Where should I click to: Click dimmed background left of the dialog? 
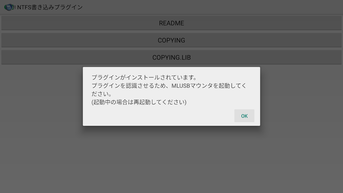(x=42, y=107)
